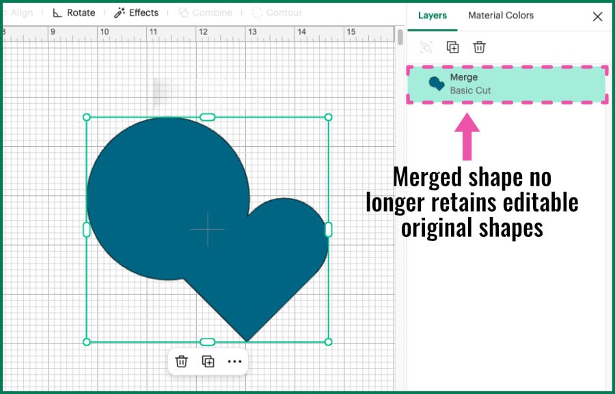Click the greyed-out Combine tool
Image resolution: width=615 pixels, height=394 pixels.
point(205,12)
